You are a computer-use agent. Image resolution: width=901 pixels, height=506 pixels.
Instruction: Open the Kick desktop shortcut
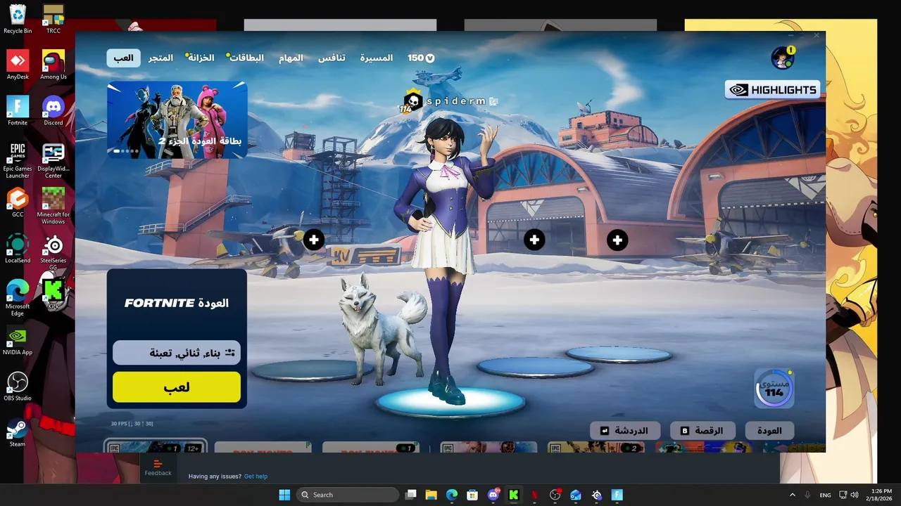click(x=53, y=294)
